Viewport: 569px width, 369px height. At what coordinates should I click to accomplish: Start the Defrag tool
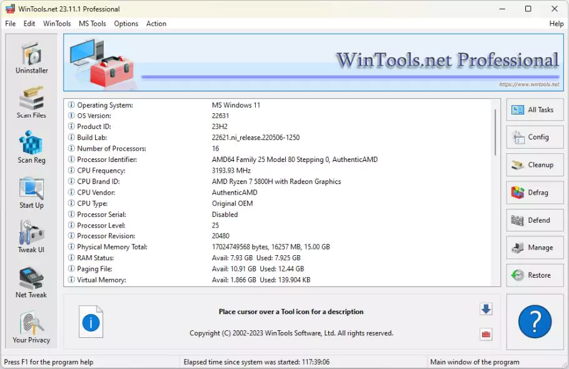click(x=535, y=192)
